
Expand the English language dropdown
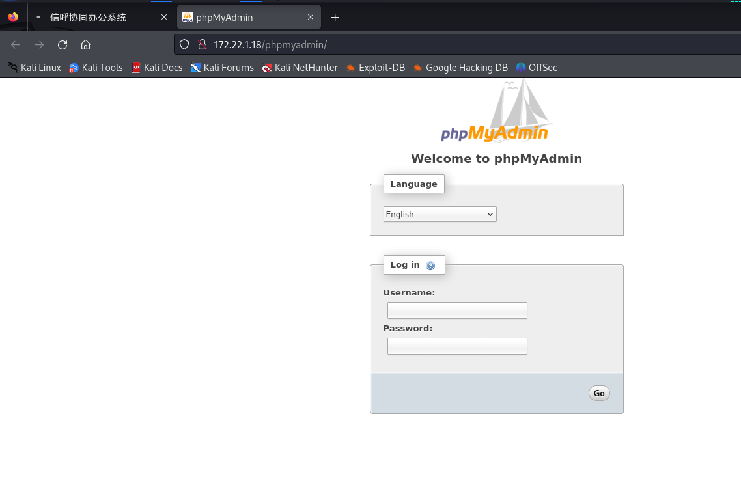coord(440,214)
